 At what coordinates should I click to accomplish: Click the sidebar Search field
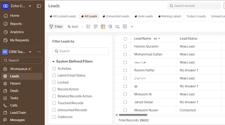pyautogui.click(x=22, y=60)
